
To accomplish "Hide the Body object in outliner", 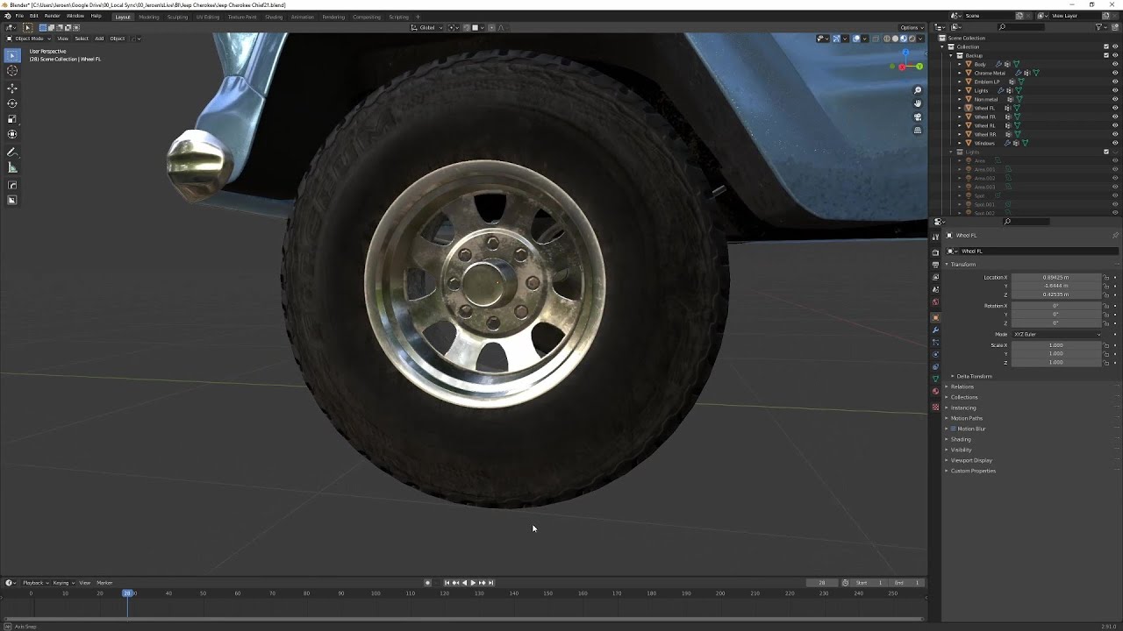I will click(1115, 64).
